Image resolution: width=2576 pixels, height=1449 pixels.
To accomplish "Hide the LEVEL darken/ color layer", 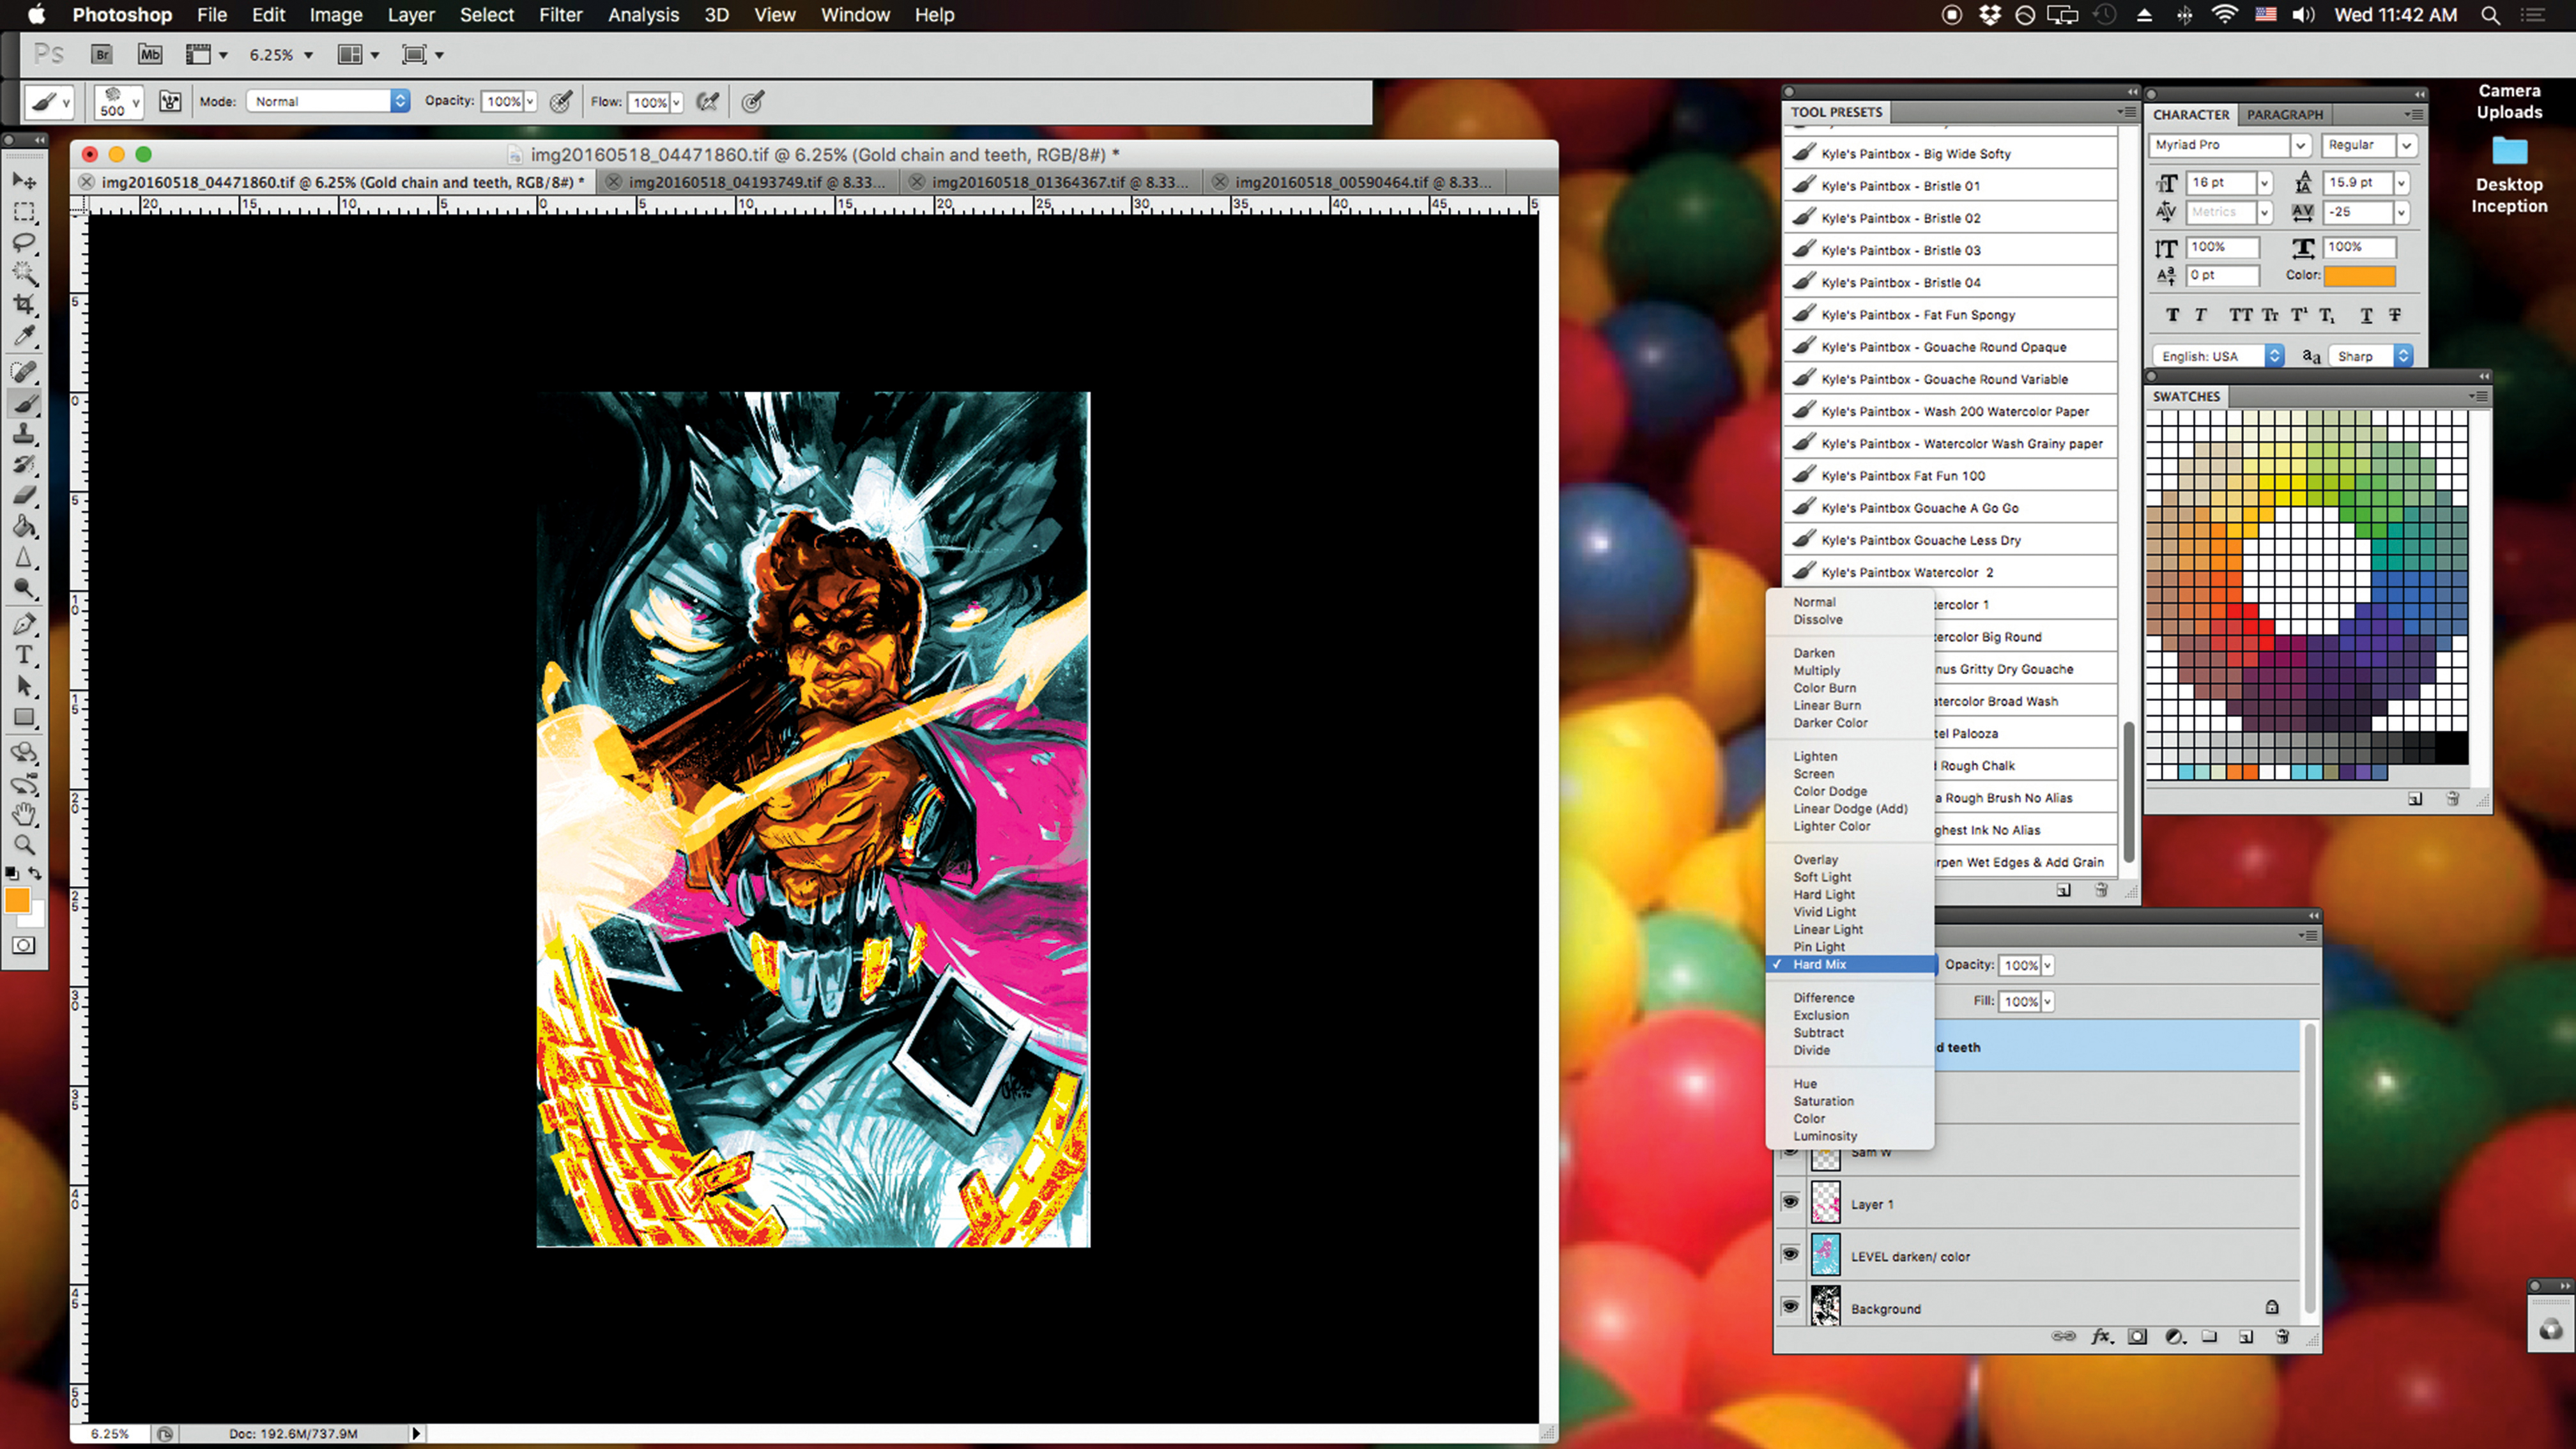I will pyautogui.click(x=1790, y=1254).
